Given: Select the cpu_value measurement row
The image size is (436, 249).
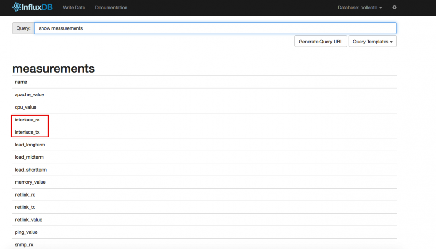Looking at the screenshot, I should pos(204,107).
